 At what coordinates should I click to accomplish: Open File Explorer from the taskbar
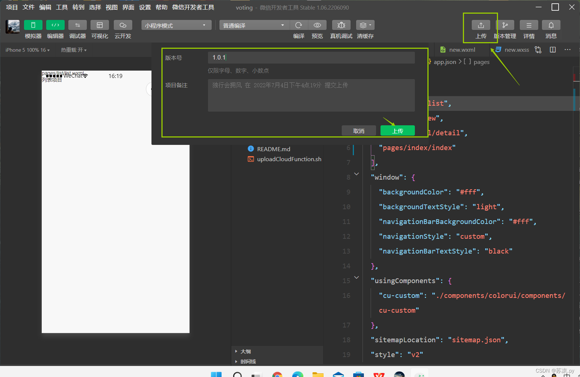(318, 374)
